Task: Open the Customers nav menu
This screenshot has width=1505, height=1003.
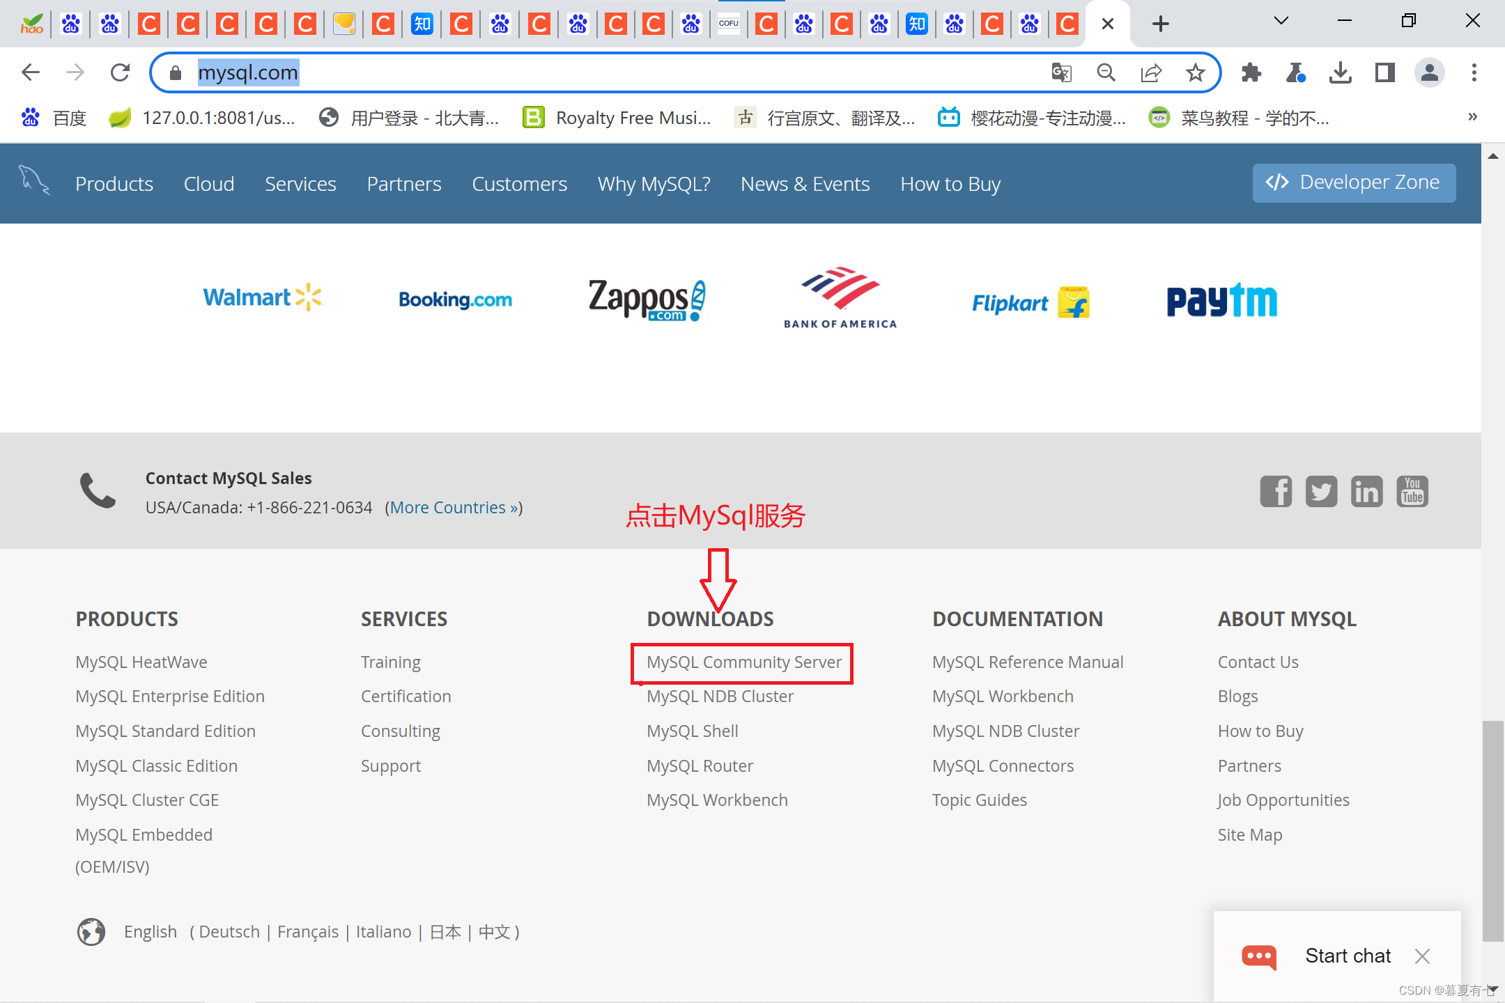Action: pyautogui.click(x=520, y=184)
